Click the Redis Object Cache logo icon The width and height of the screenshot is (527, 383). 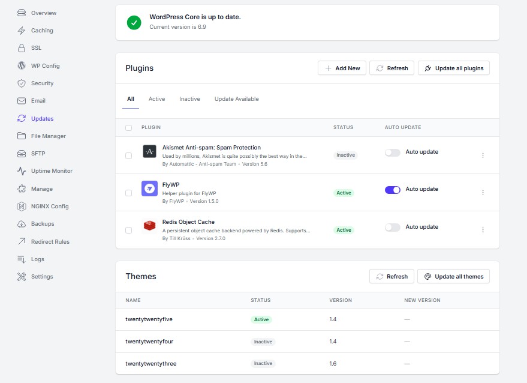(x=149, y=226)
